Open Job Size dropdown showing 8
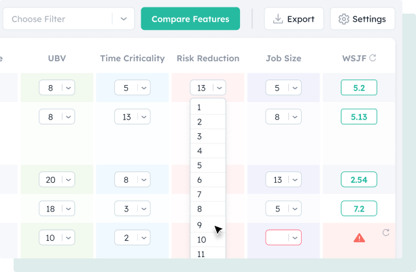Screen dimensions: 416x272 283,116
